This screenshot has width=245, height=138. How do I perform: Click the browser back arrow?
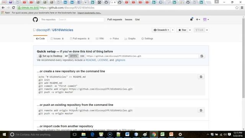[x=3, y=8]
